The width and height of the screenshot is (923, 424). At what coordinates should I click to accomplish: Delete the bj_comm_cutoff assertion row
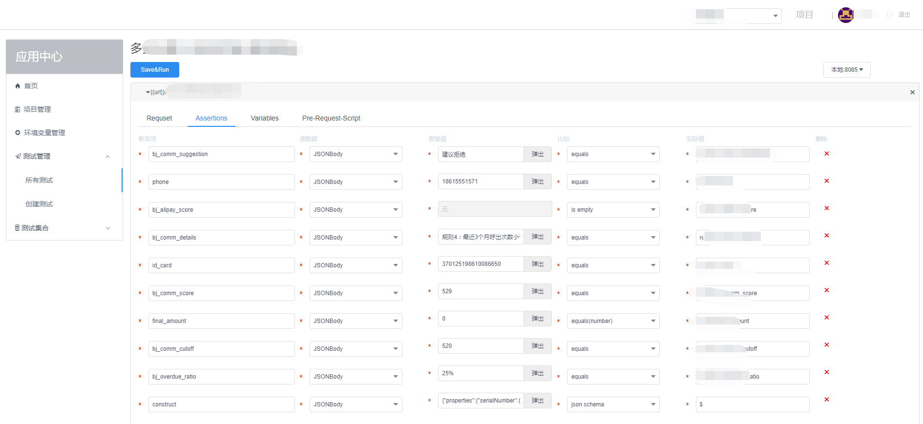827,345
